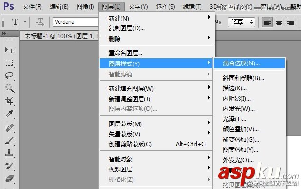Select the Rectangular Marquee tool
Image resolution: width=301 pixels, height=189 pixels.
(x=9, y=63)
